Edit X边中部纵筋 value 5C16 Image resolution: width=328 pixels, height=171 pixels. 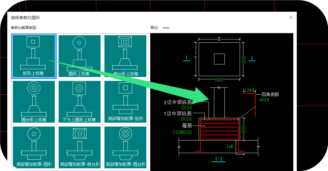click(x=186, y=108)
